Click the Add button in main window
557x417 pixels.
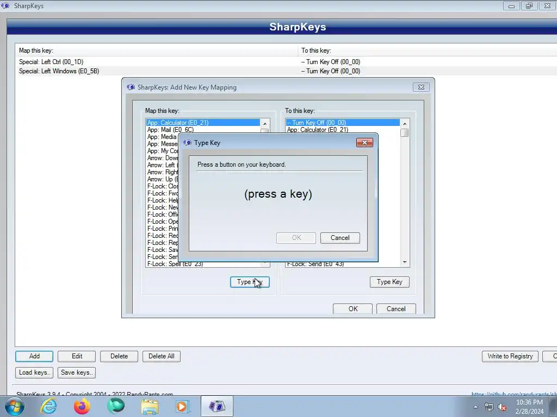click(34, 356)
